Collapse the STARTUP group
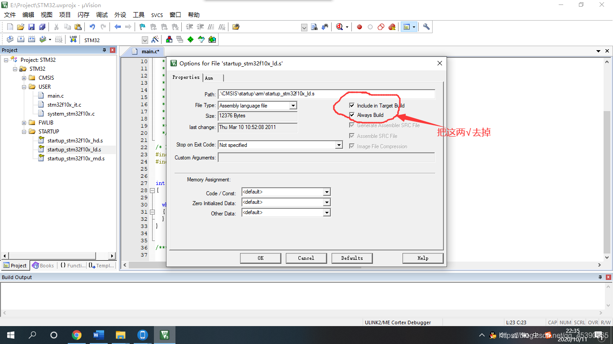This screenshot has height=344, width=613. pyautogui.click(x=24, y=132)
